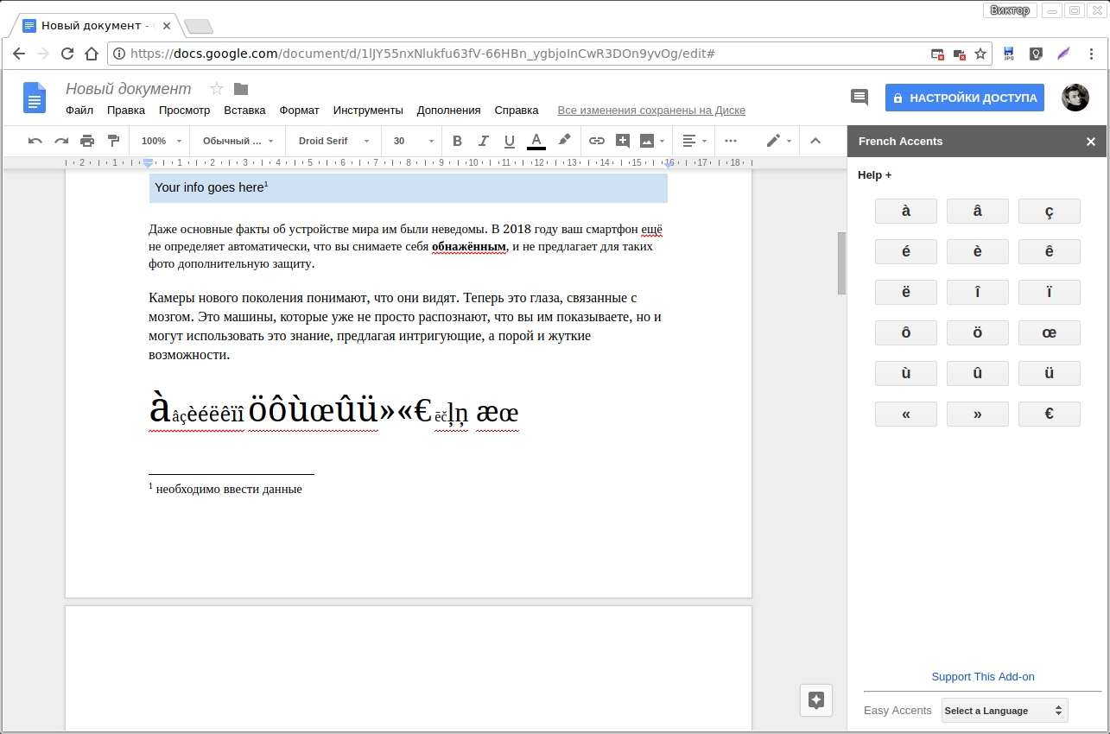Screen dimensions: 1110x734
Task: Go back in browser history
Action: (19, 54)
